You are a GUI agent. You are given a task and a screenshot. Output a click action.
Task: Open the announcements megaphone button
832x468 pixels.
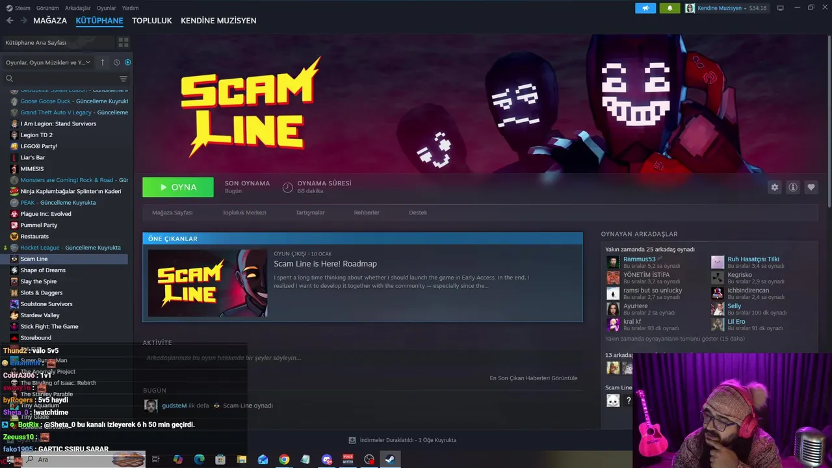click(x=645, y=8)
